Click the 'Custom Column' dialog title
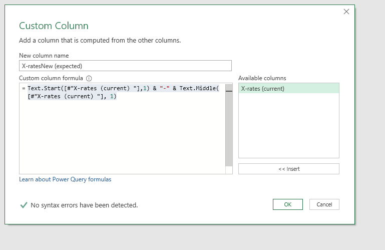The width and height of the screenshot is (385, 250). 54,26
